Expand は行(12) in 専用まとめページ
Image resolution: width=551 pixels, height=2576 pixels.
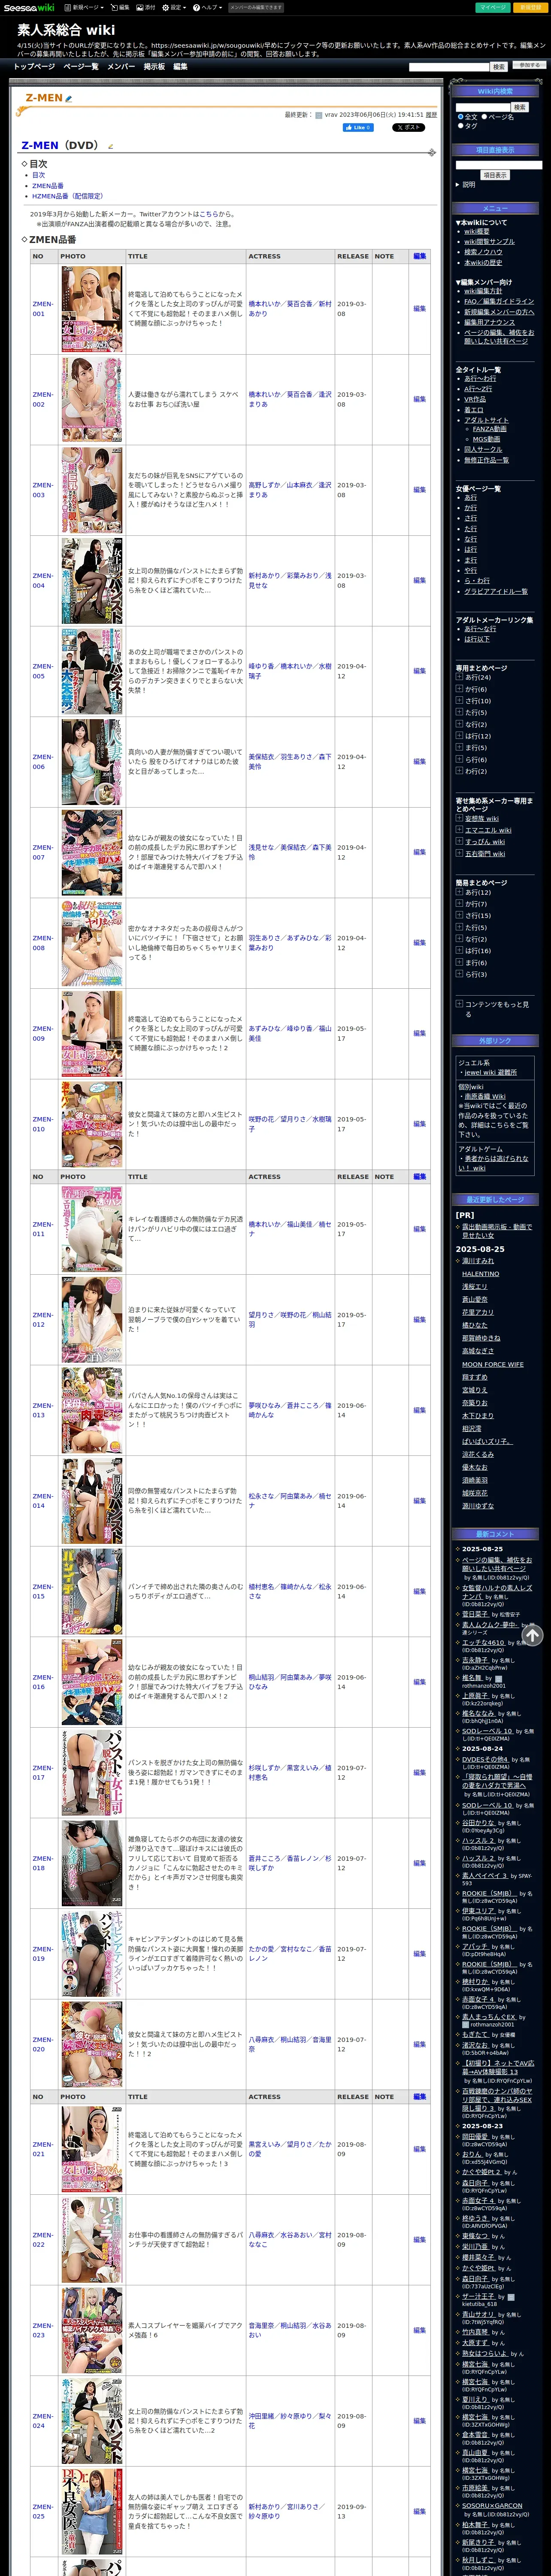pyautogui.click(x=459, y=736)
